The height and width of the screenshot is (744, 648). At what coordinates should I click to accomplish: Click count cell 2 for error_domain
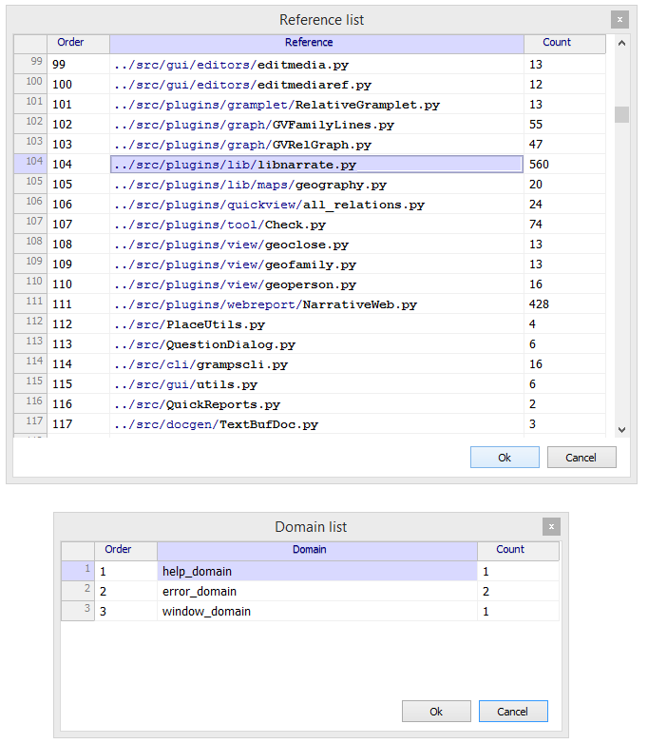(518, 591)
